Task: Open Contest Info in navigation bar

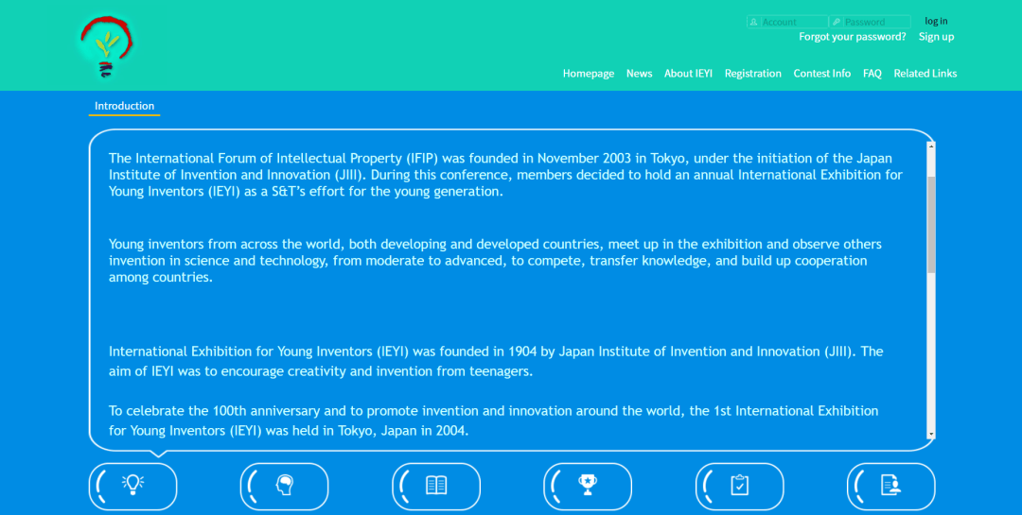Action: 821,74
